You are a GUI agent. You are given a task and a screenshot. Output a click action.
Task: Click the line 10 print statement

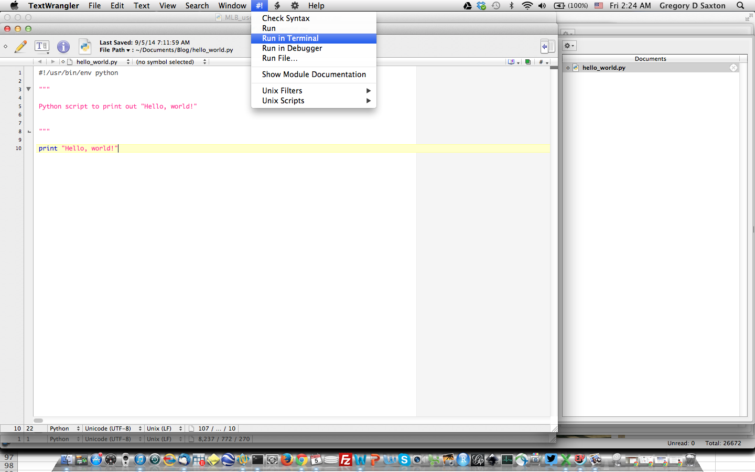tap(79, 148)
